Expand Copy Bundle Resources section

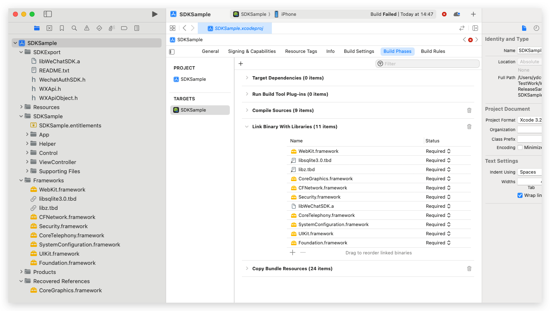(247, 269)
